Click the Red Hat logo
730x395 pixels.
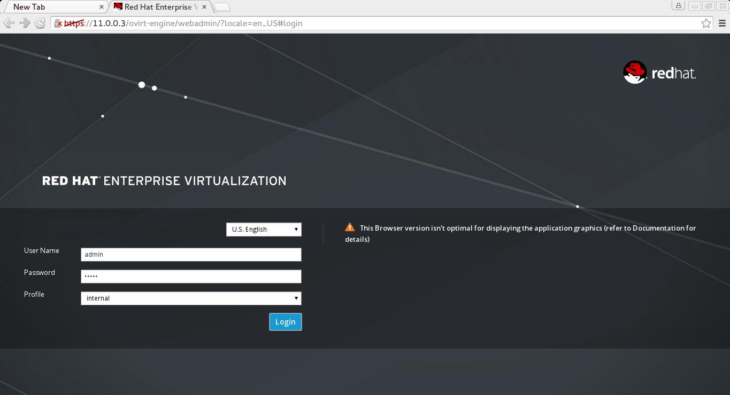[x=659, y=73]
